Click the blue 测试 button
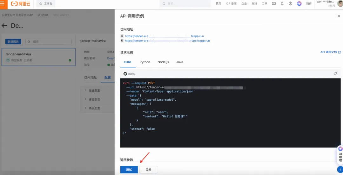Image resolution: width=343 pixels, height=175 pixels. tap(129, 170)
